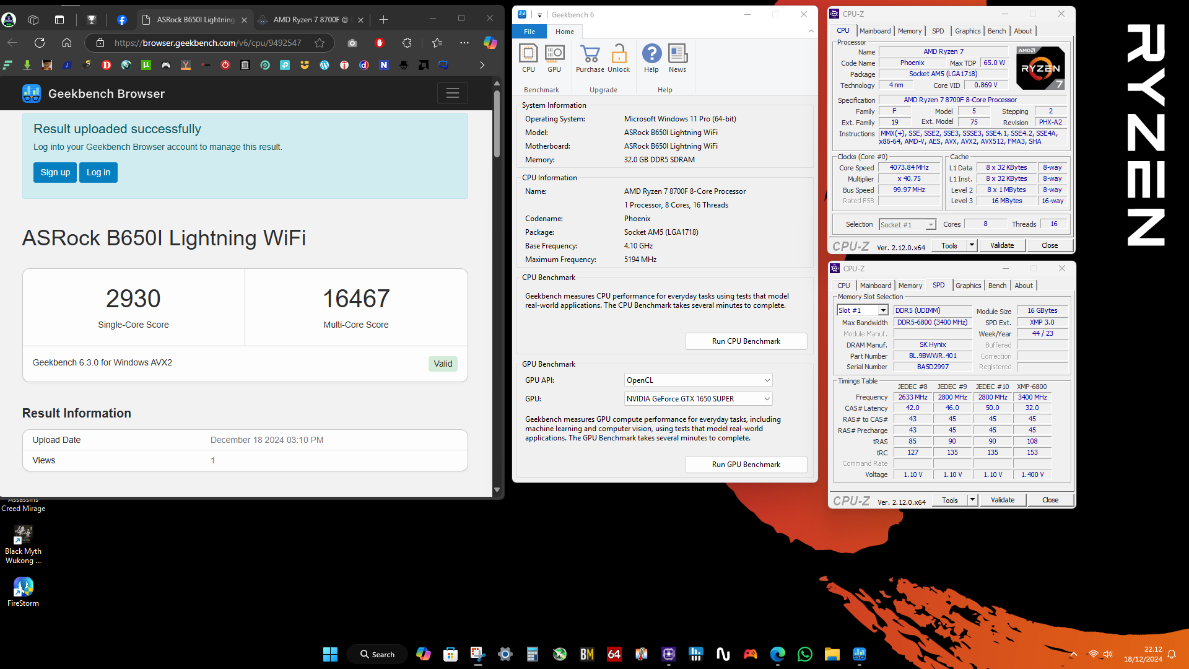Open WhatsApp from the taskbar
This screenshot has height=669, width=1189.
coord(805,654)
